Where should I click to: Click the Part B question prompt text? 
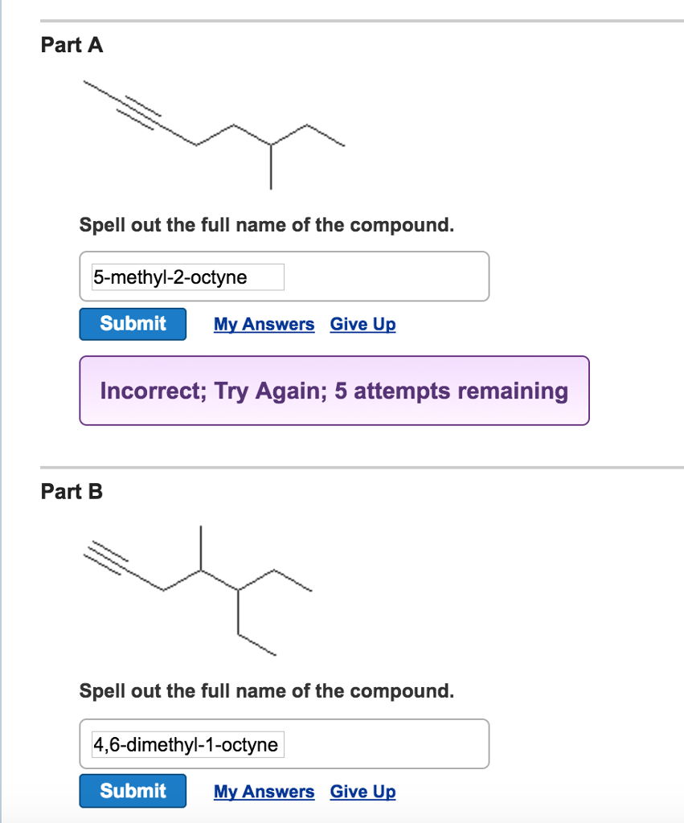[x=266, y=691]
